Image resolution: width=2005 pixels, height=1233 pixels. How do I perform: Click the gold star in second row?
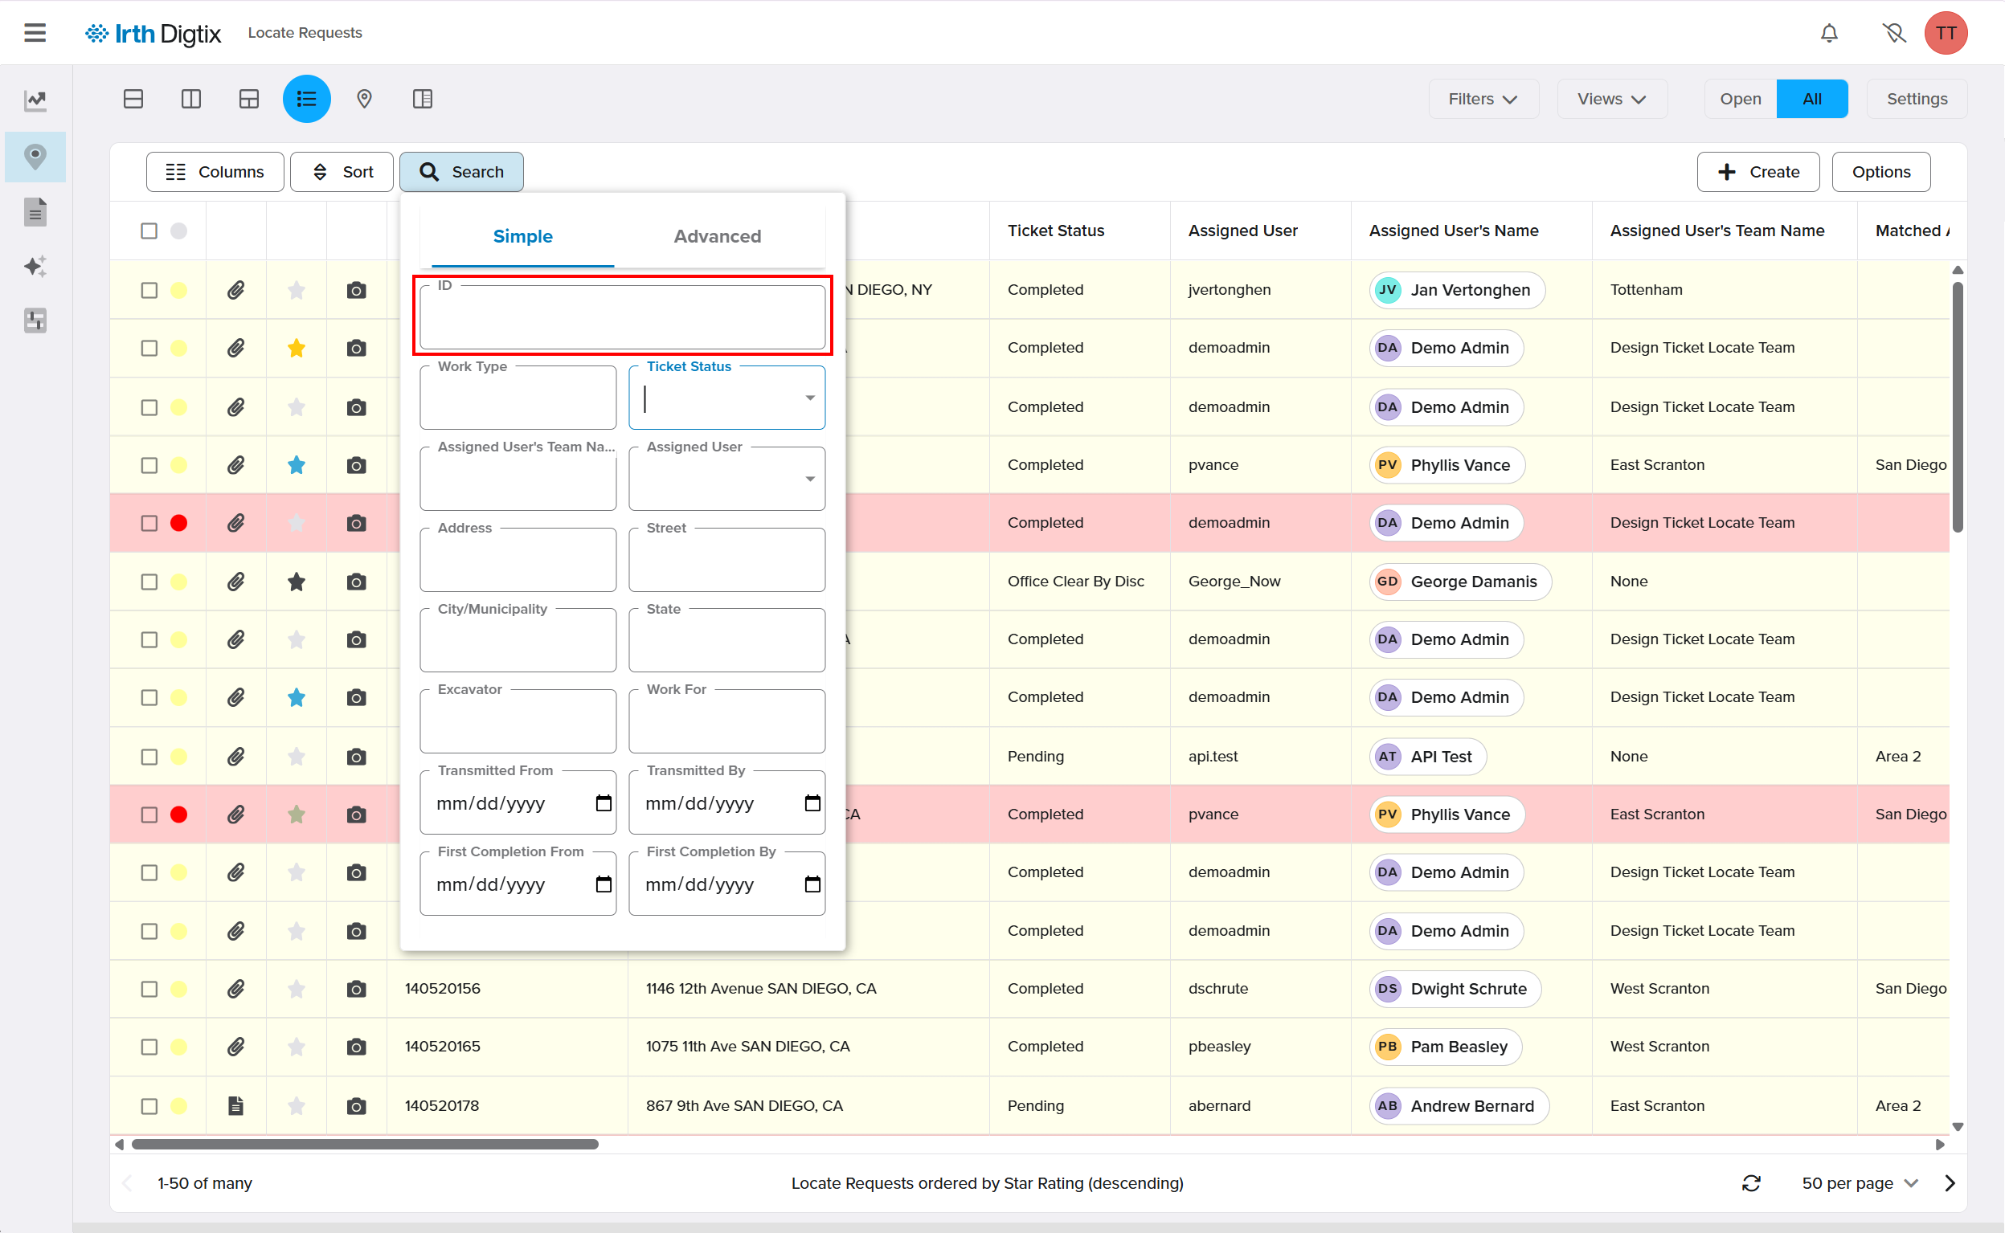(296, 348)
